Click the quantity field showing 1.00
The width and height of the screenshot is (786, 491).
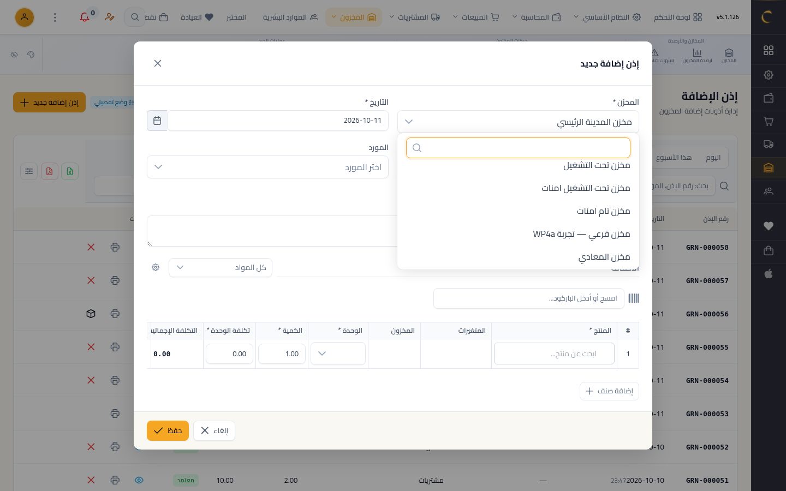(282, 354)
